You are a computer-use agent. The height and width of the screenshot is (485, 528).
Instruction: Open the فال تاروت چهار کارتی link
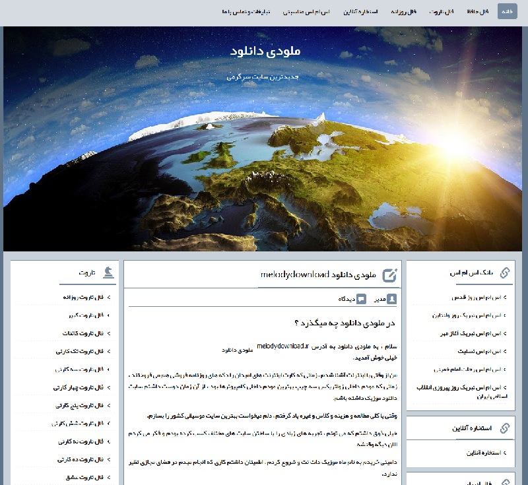(x=79, y=388)
